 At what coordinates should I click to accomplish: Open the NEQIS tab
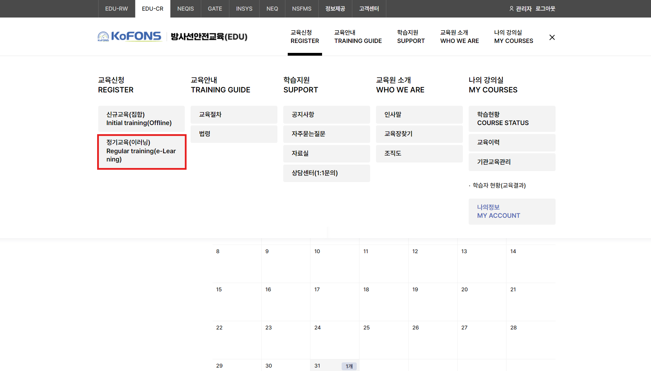pyautogui.click(x=185, y=9)
